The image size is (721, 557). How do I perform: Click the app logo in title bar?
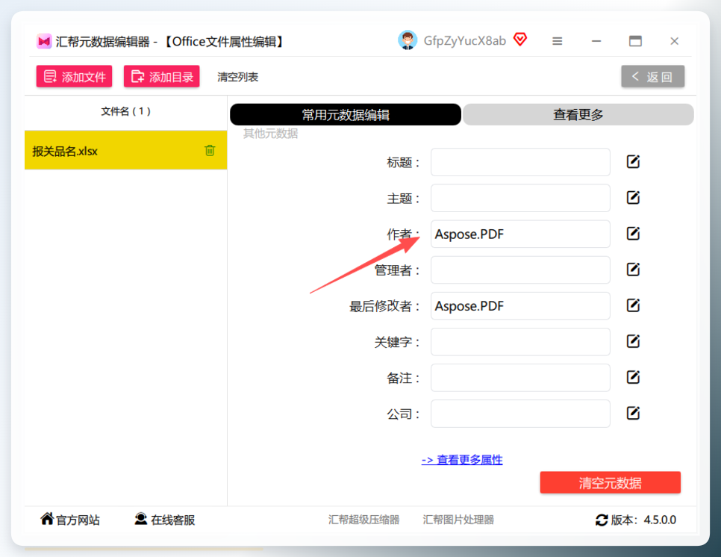point(44,41)
